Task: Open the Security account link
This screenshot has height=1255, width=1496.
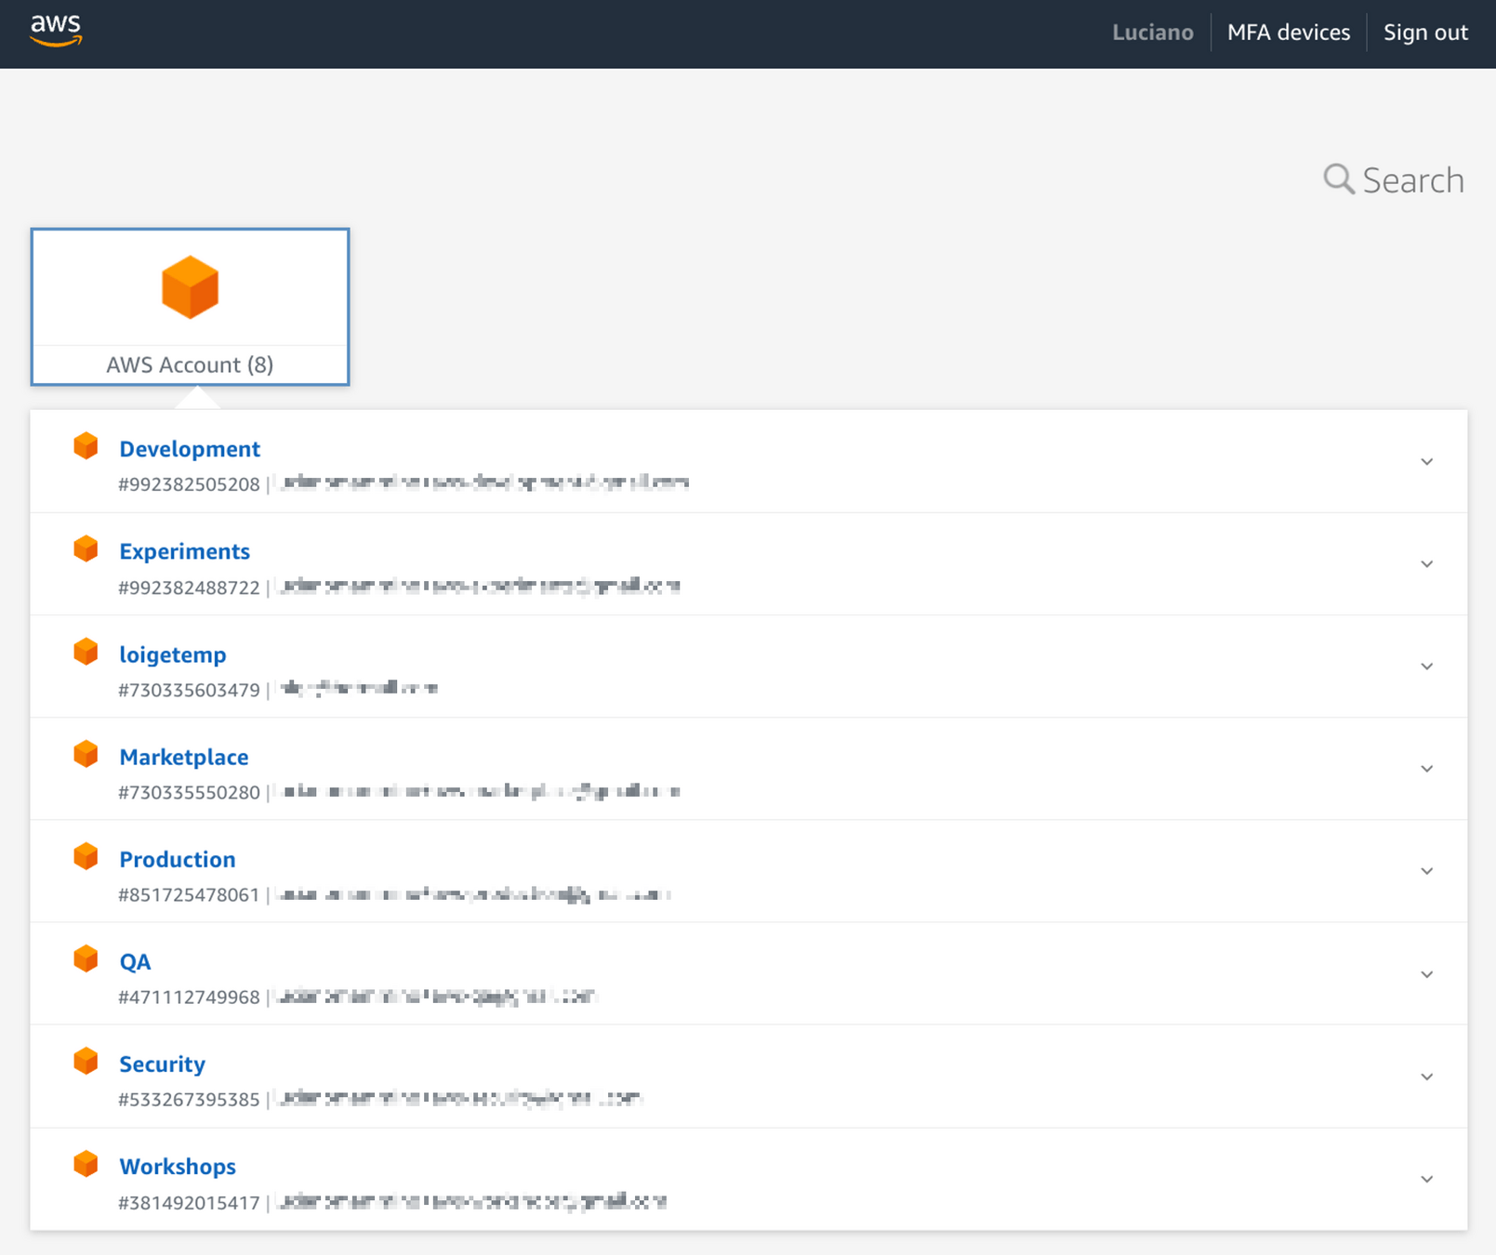Action: coord(162,1063)
